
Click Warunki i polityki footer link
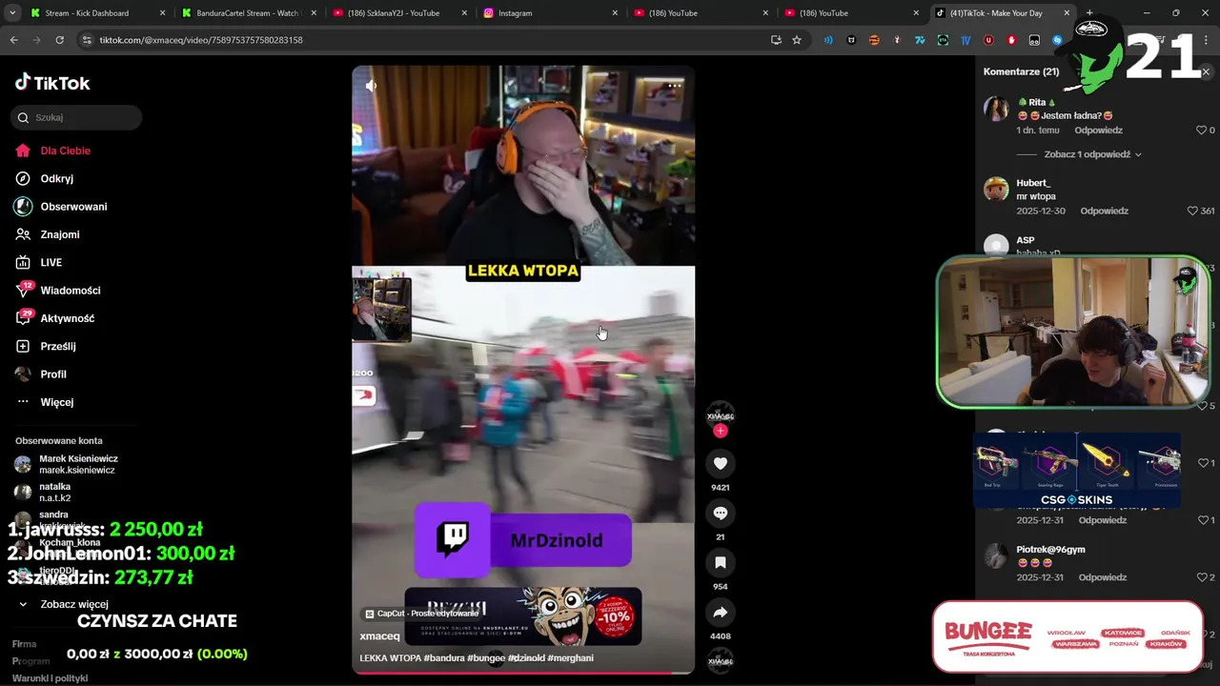50,678
